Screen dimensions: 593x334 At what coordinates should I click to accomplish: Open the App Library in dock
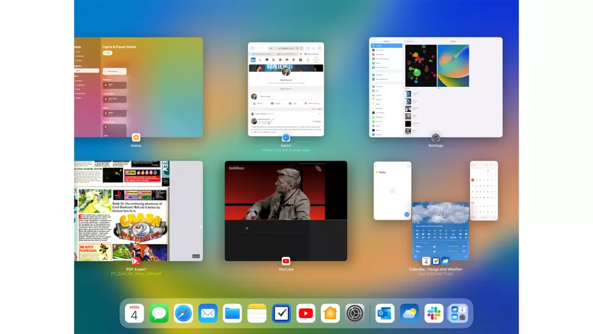pyautogui.click(x=458, y=313)
